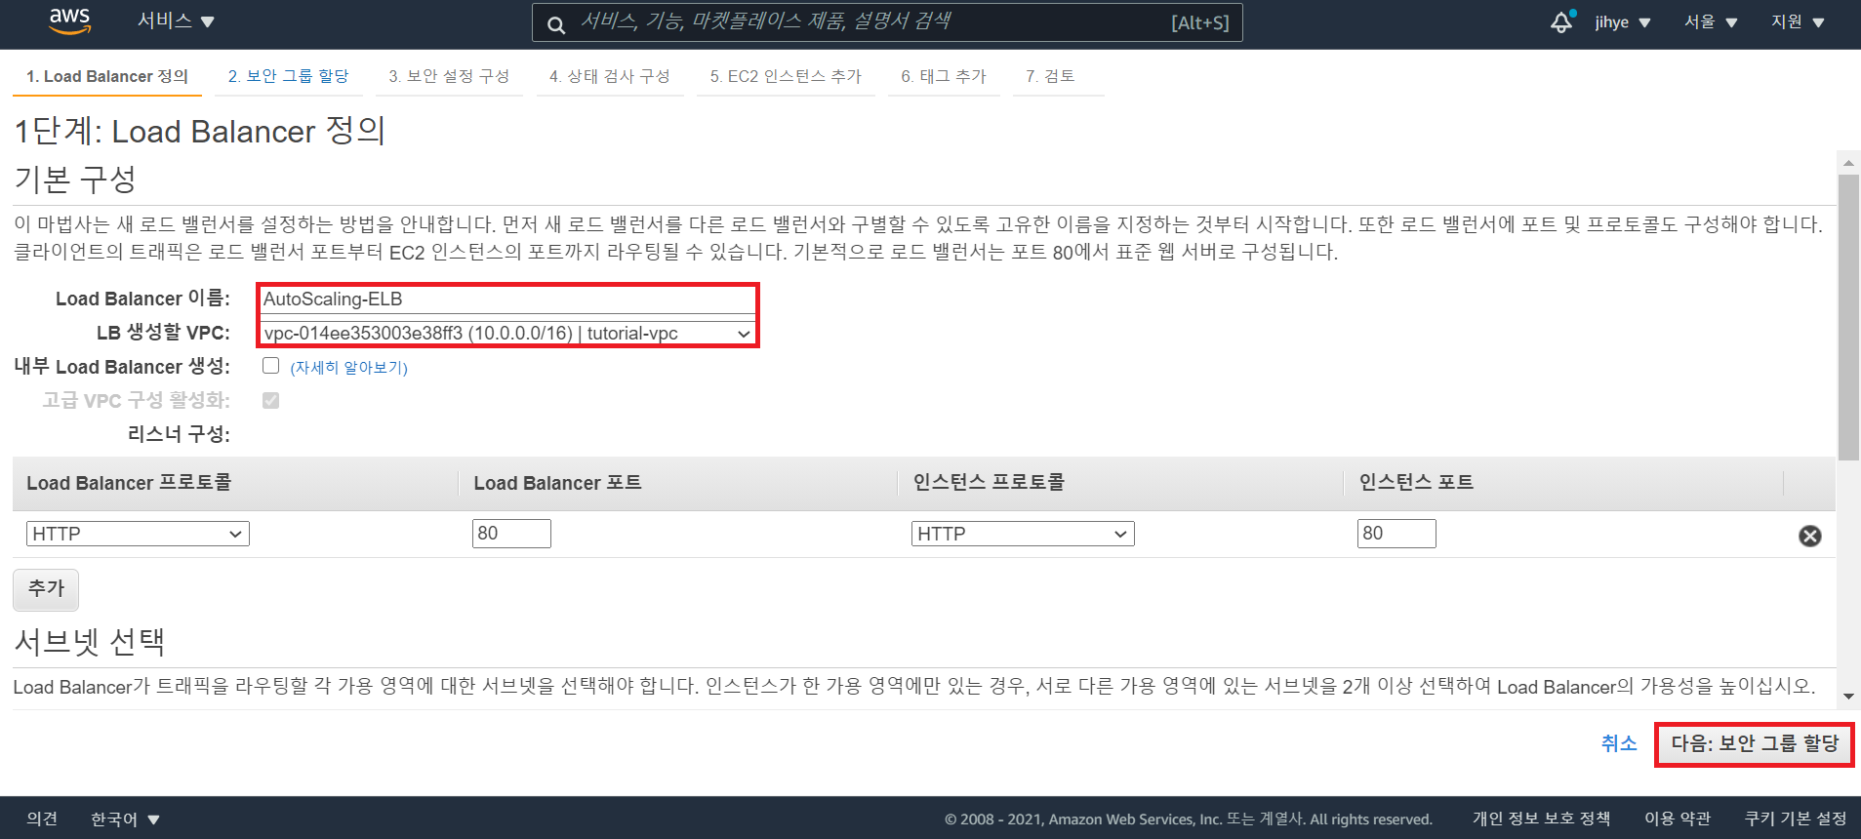
Task: Open the jihye account dropdown
Action: (1623, 21)
